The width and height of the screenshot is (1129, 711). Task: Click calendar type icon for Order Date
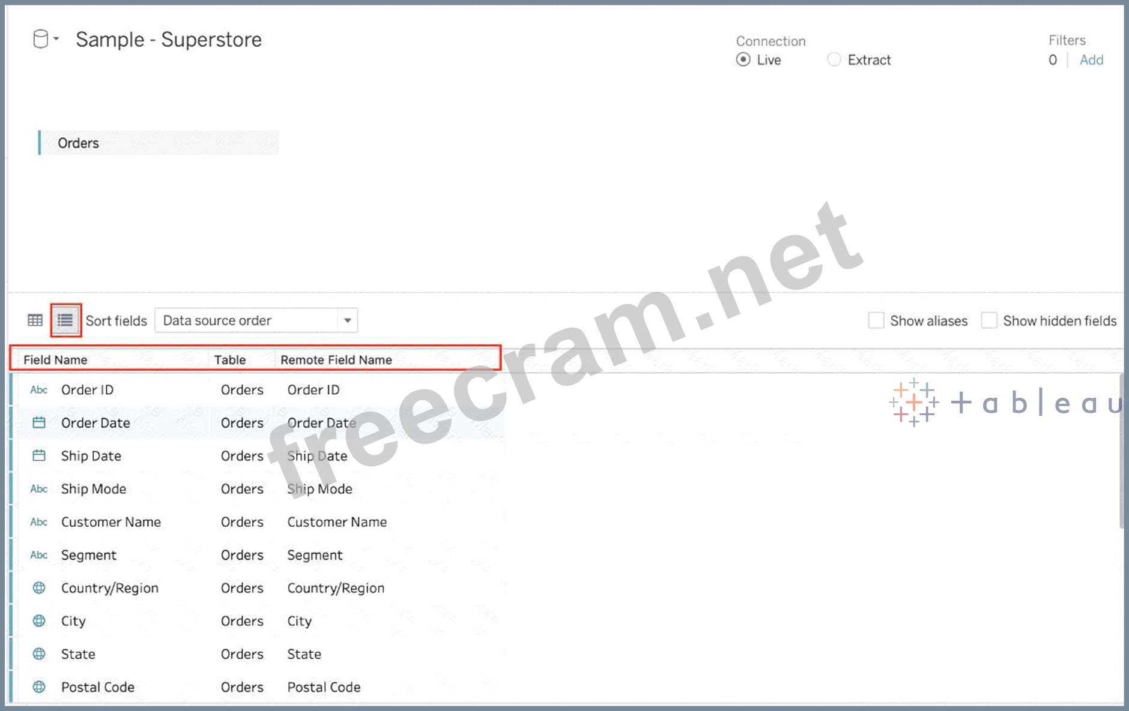click(x=39, y=423)
